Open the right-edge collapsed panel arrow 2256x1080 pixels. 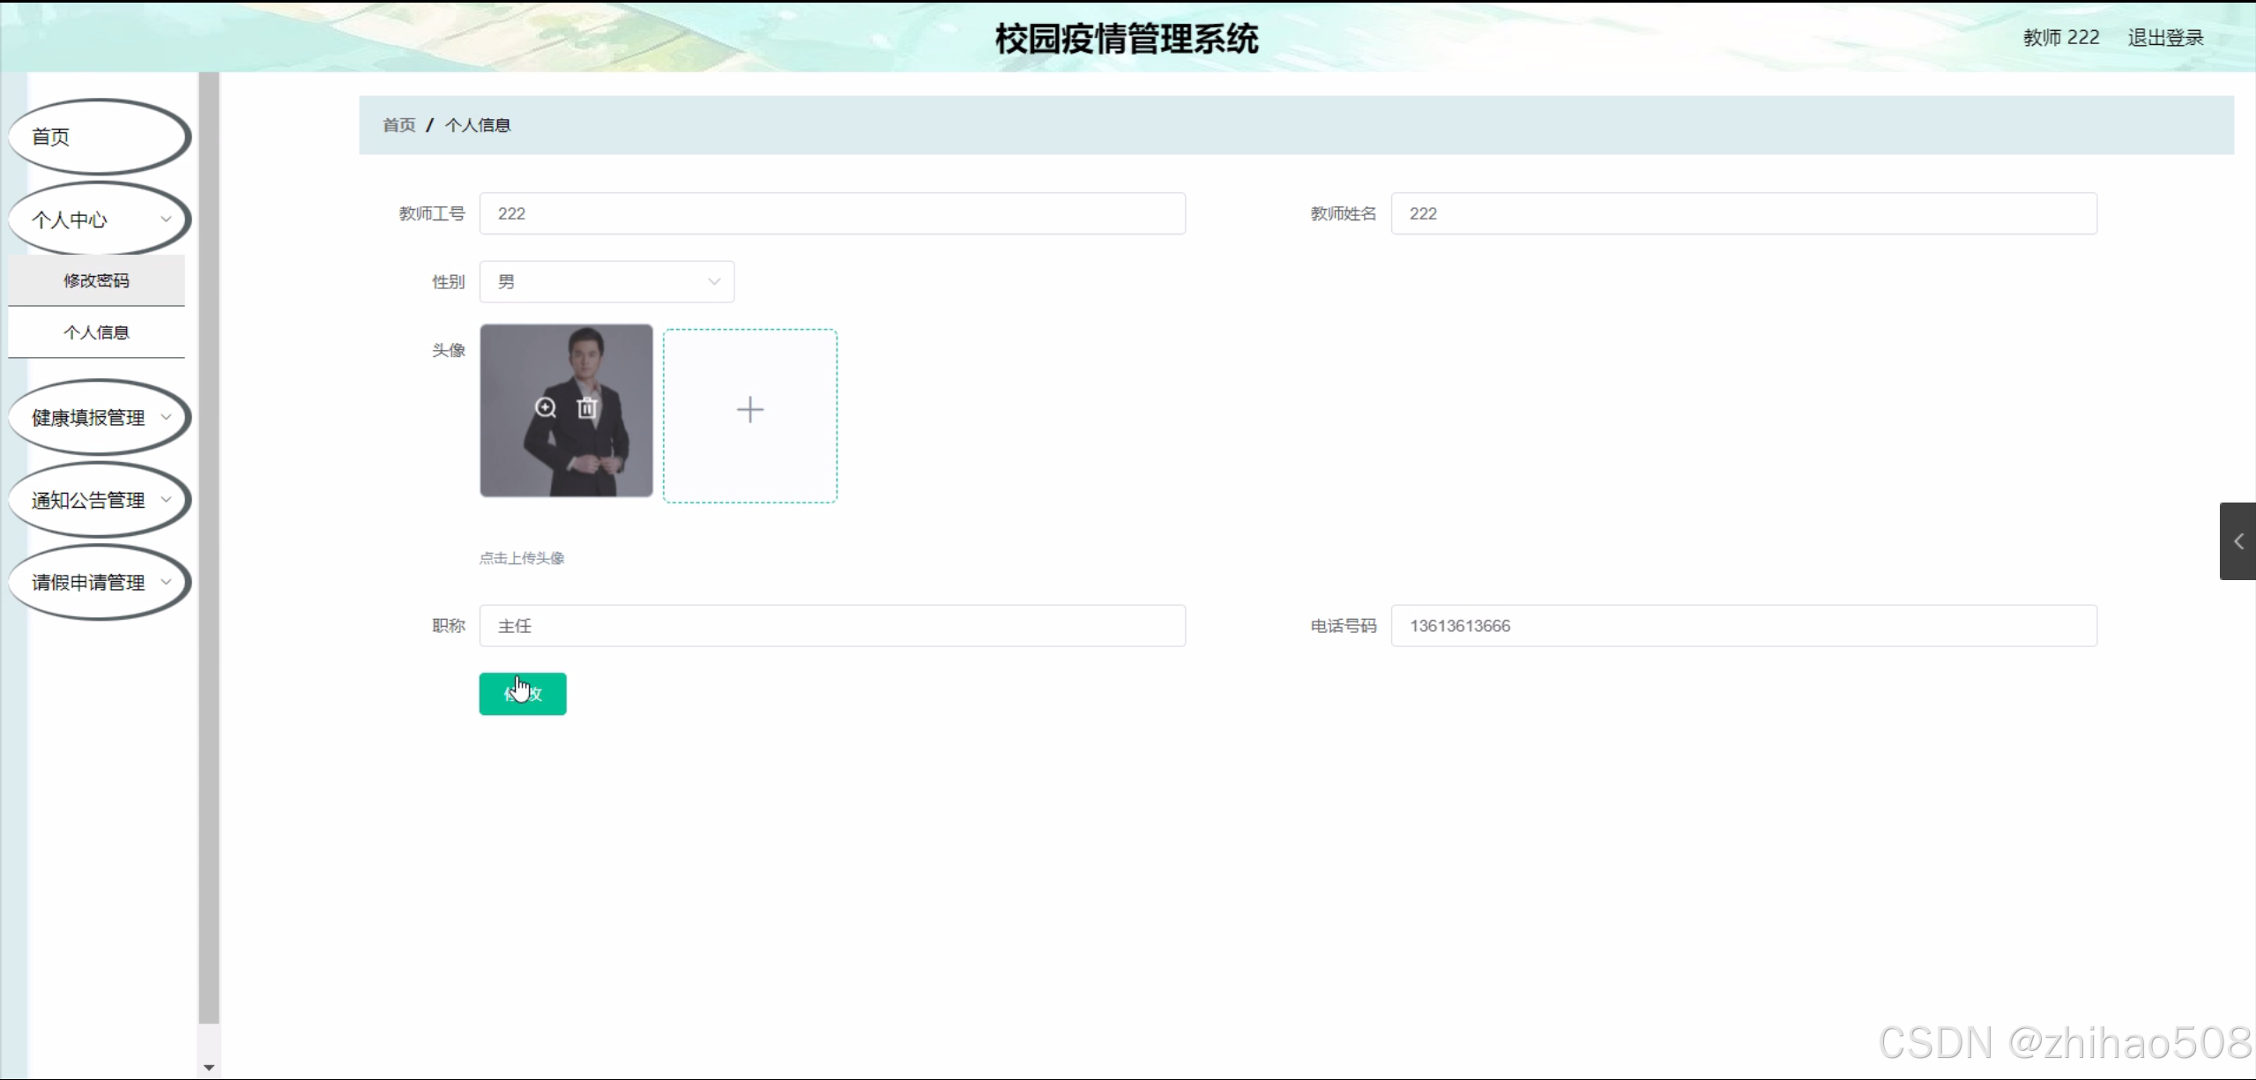(x=2237, y=541)
